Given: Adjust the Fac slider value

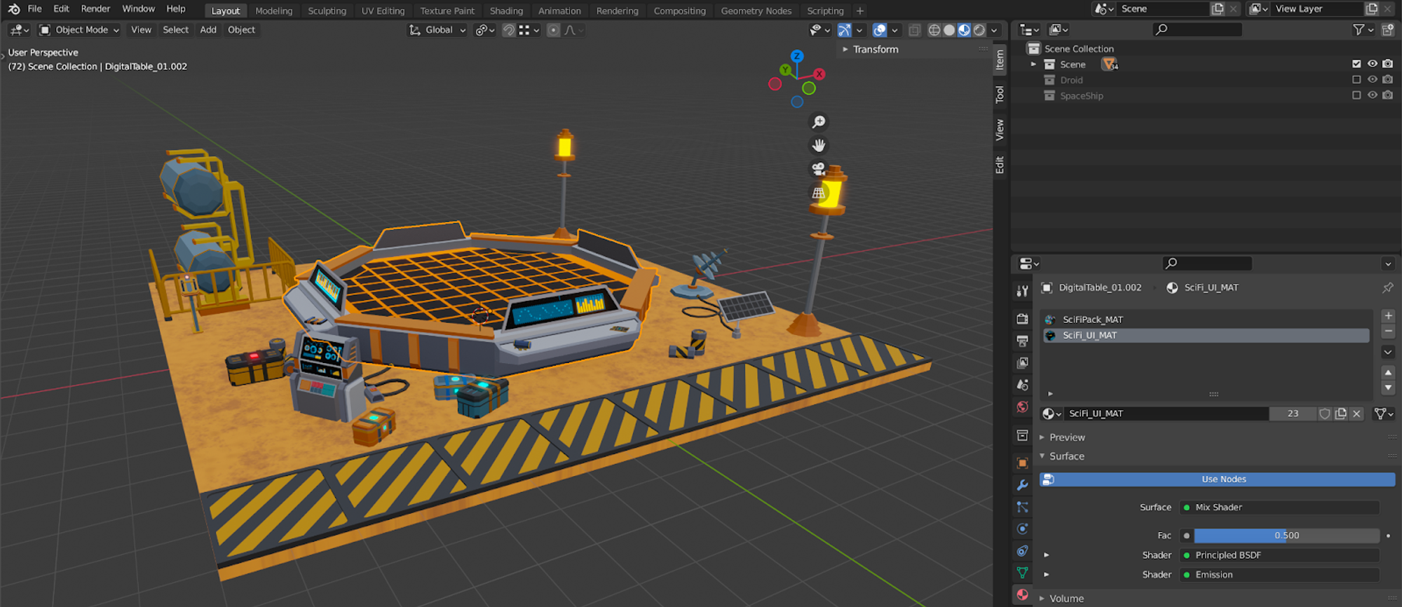Looking at the screenshot, I should tap(1286, 536).
